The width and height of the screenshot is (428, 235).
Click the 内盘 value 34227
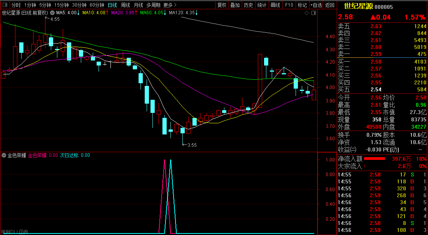(x=419, y=127)
